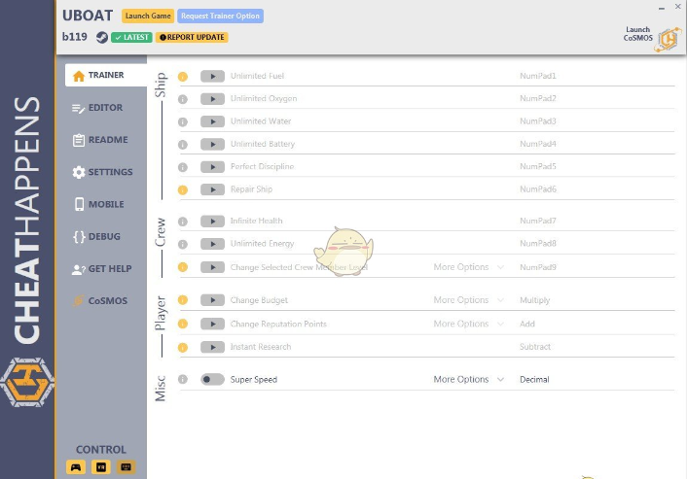Image resolution: width=688 pixels, height=479 pixels.
Task: Click the info icon for Change Budget
Action: point(183,300)
